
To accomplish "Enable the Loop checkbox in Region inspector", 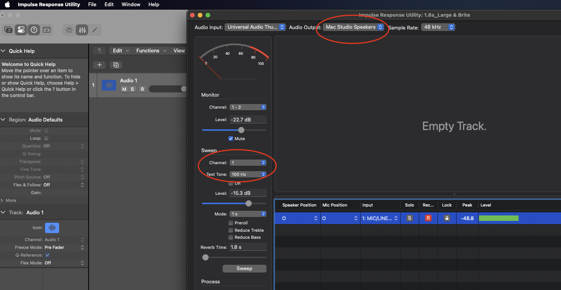I will click(46, 139).
